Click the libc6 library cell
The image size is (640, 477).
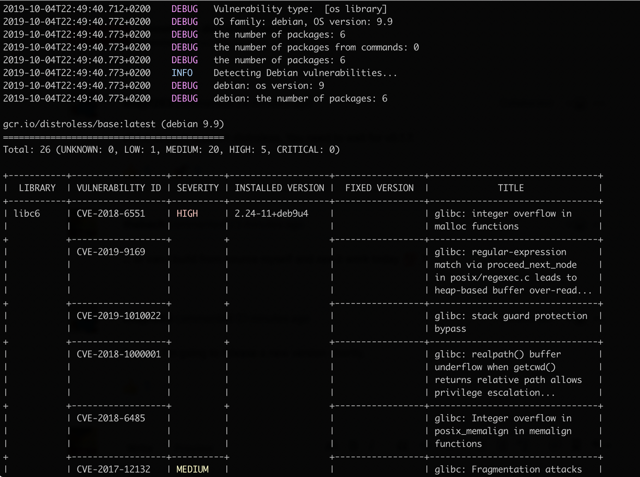pos(27,214)
